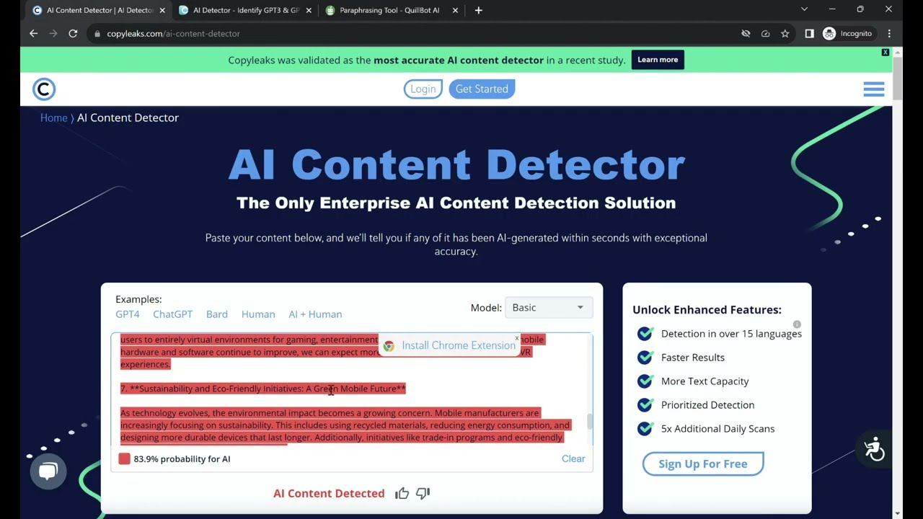Viewport: 923px width, 519px height.
Task: Click the Sustainability and Eco-Friendly Initiatives heading
Action: (x=263, y=389)
